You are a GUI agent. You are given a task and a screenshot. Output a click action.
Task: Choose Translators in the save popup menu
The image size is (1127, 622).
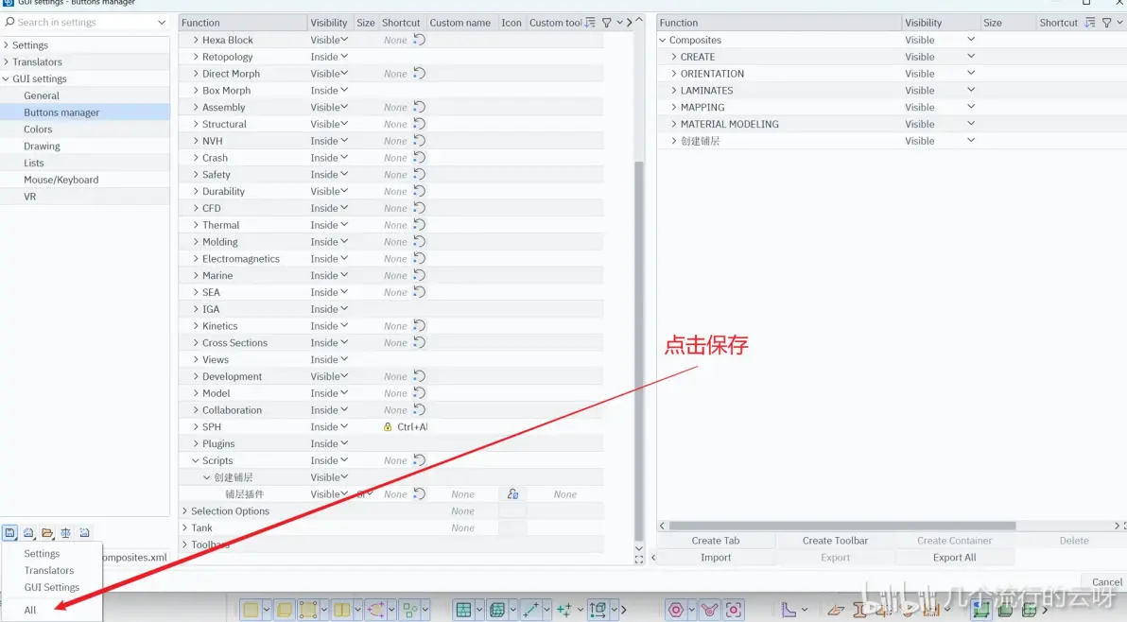(x=49, y=570)
